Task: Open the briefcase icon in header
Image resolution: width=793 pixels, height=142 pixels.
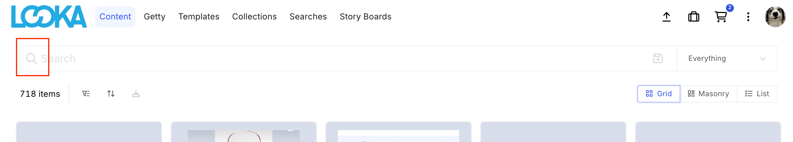Action: coord(694,17)
